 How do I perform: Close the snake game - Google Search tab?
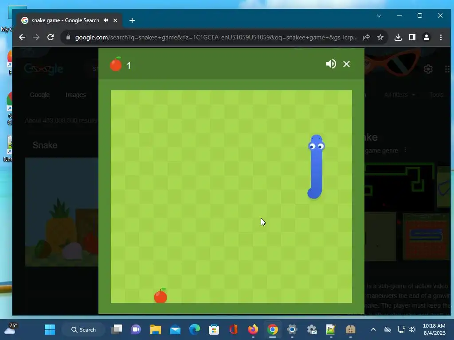point(115,20)
